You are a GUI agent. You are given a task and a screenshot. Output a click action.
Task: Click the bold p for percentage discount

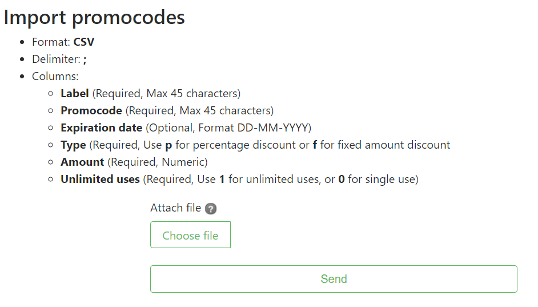(168, 146)
